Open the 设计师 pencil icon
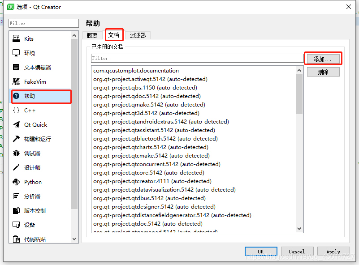This screenshot has width=359, height=265. [x=16, y=167]
